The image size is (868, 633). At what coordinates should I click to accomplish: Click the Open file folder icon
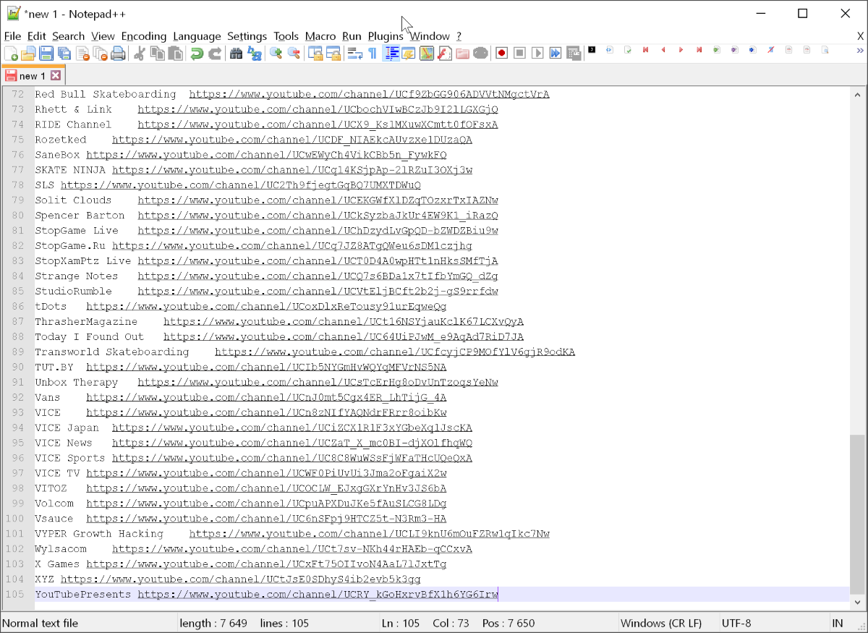(x=29, y=53)
